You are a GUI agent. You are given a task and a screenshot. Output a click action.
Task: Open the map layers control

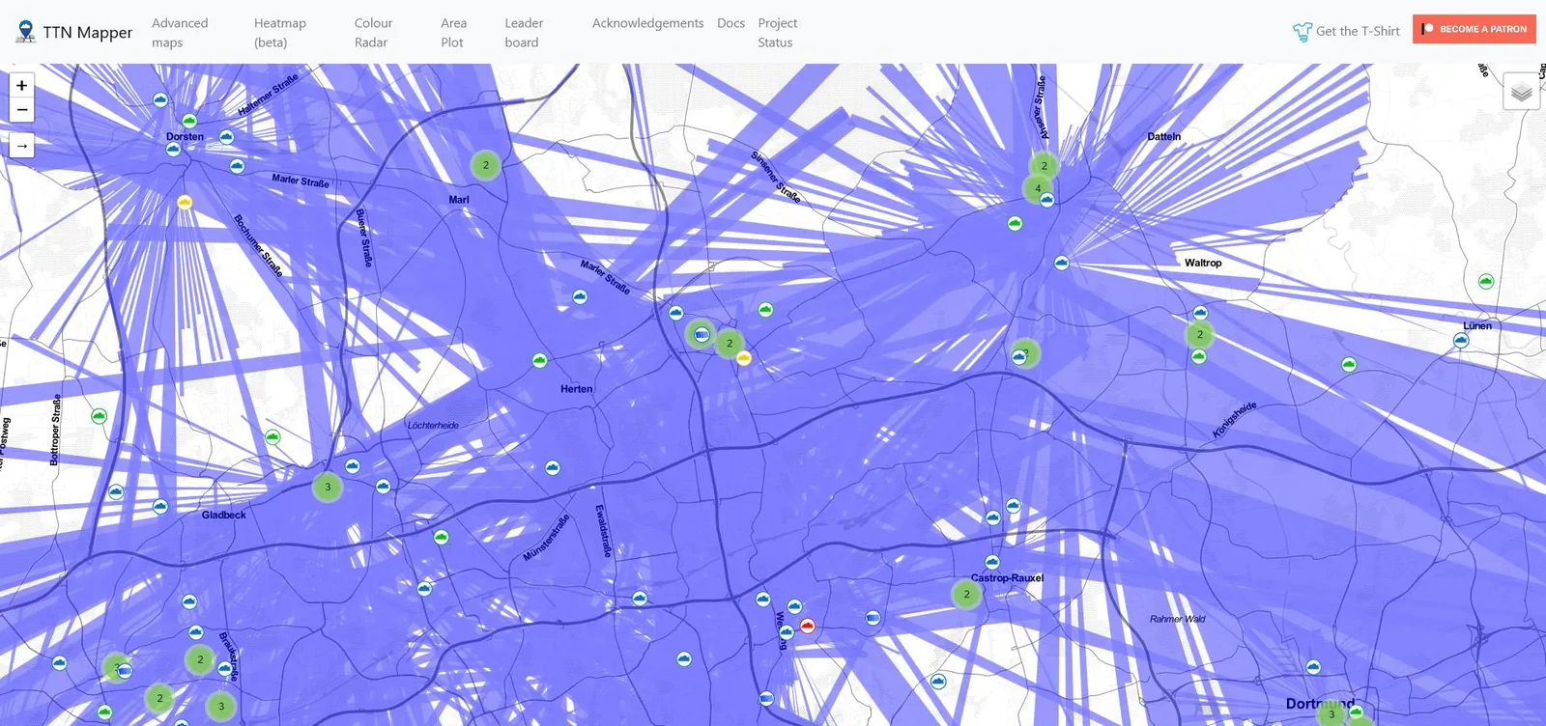(1521, 92)
